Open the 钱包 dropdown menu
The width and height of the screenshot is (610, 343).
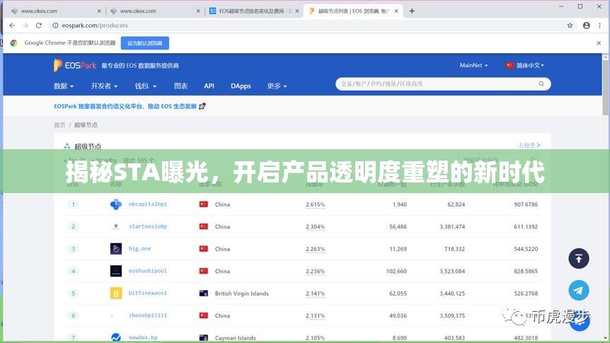coord(146,86)
